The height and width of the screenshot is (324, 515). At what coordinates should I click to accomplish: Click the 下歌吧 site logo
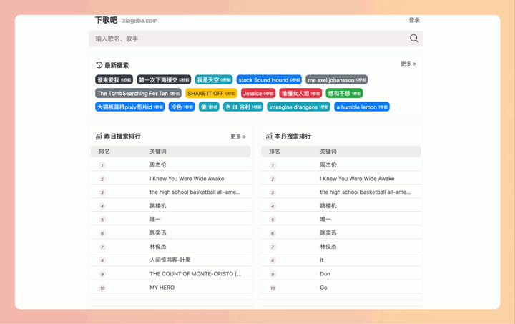[x=106, y=20]
